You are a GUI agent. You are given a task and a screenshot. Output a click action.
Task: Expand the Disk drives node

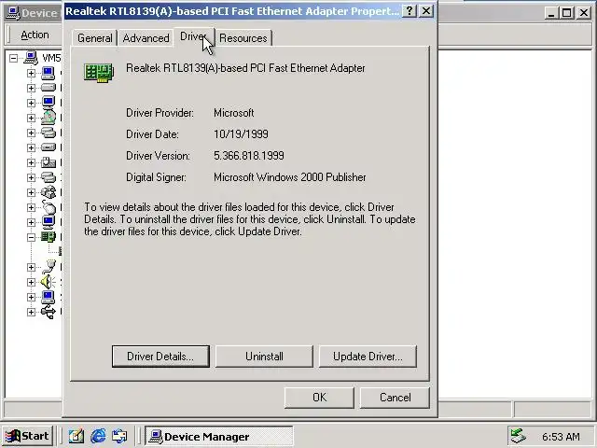point(31,88)
